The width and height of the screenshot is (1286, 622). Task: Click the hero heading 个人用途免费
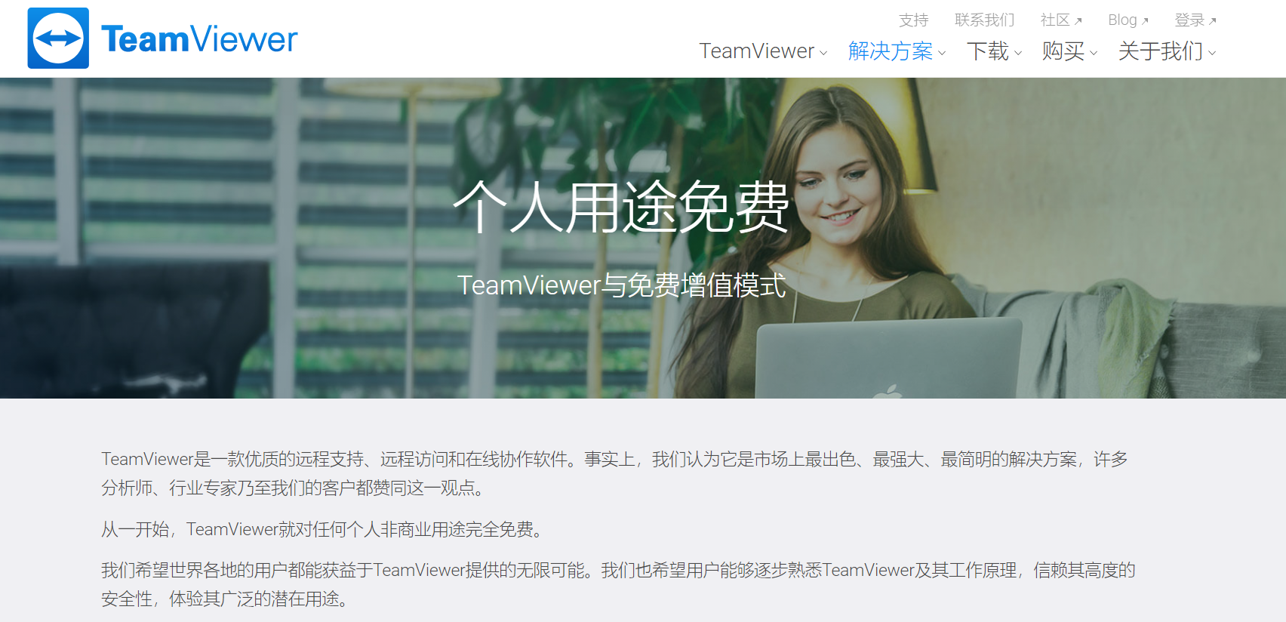coord(621,207)
